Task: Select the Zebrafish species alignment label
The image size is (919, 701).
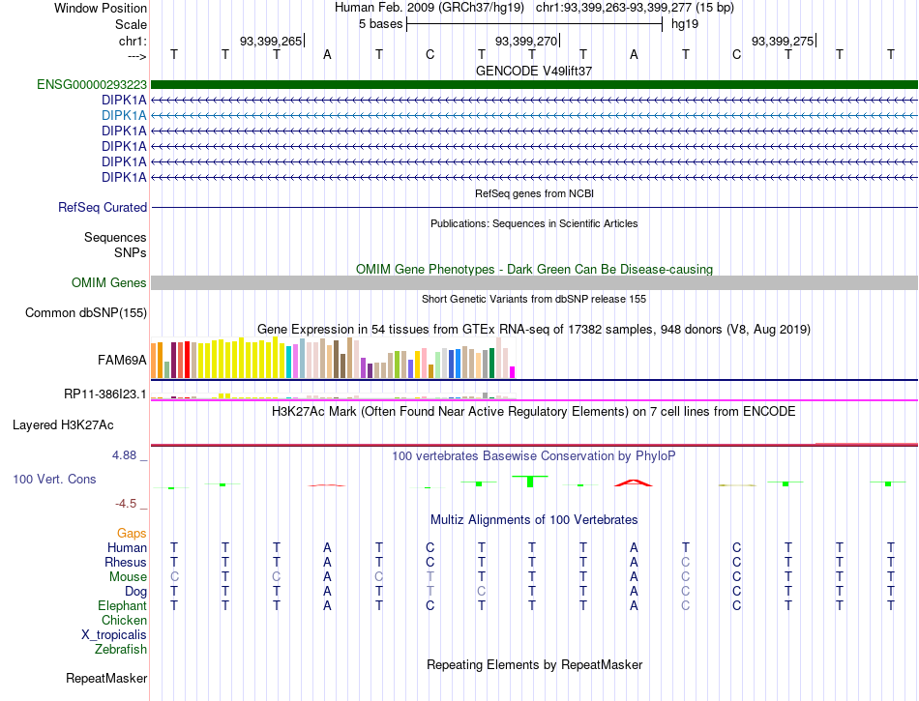Action: (121, 650)
